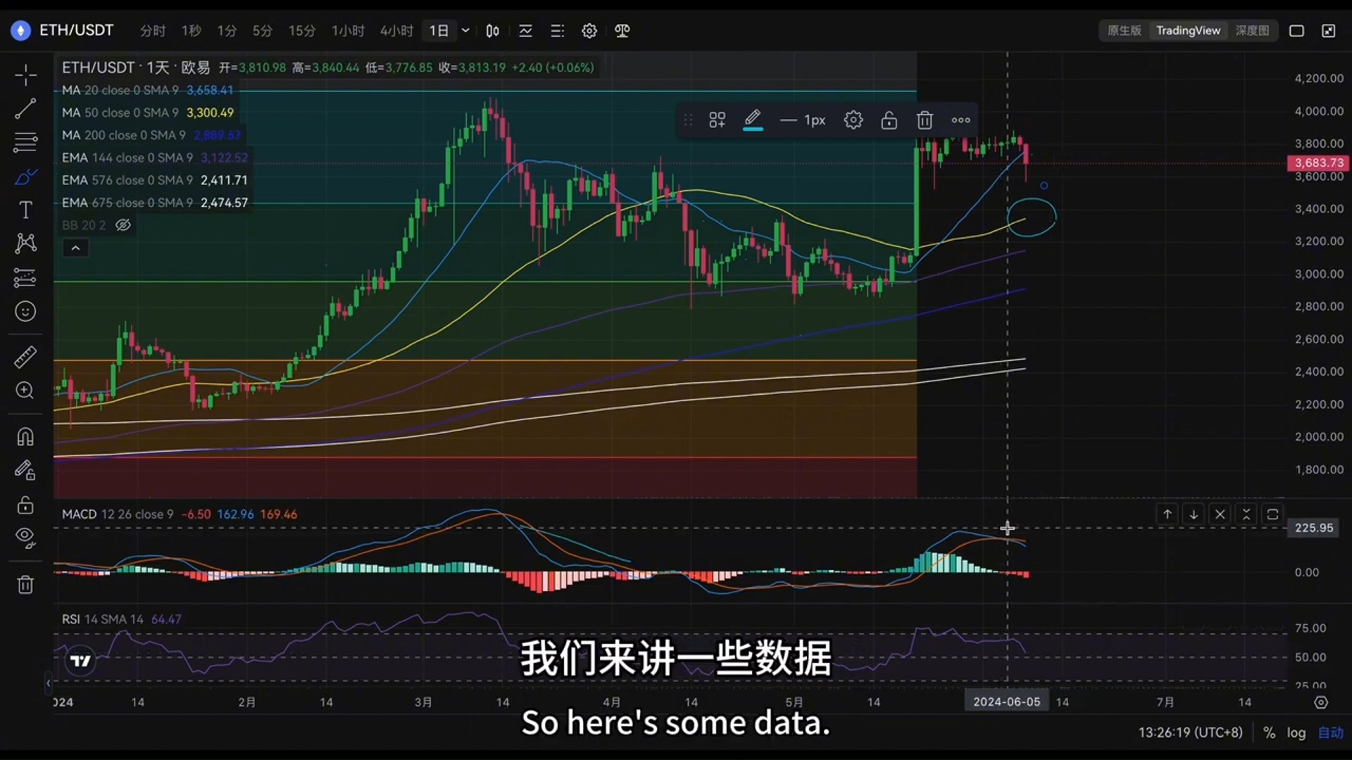The image size is (1352, 760).
Task: Open the candlestick chart type menu
Action: [493, 31]
